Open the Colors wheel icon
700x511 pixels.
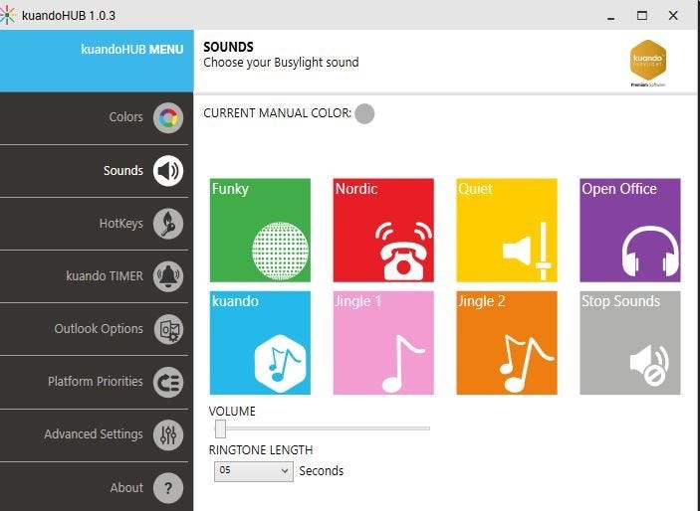point(168,117)
